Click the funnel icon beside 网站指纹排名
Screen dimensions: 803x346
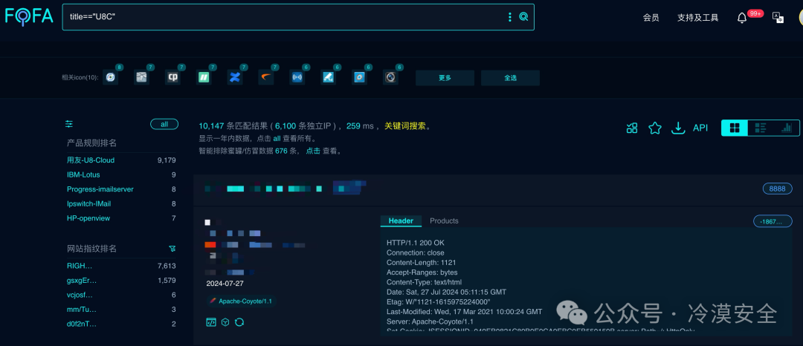pos(172,249)
